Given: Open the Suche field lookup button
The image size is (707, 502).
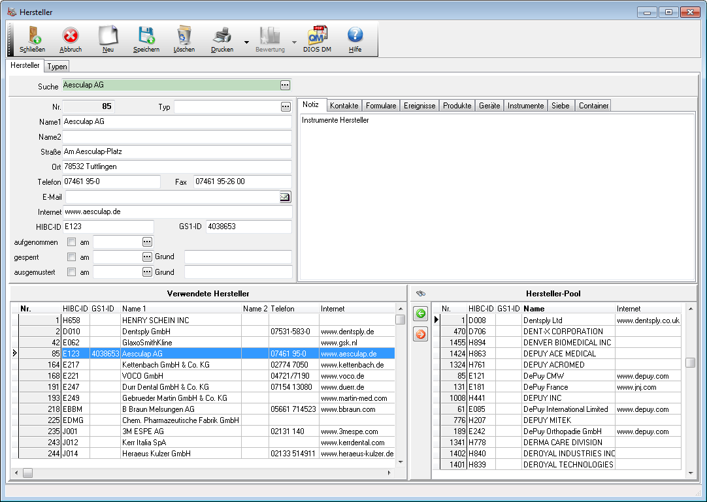Looking at the screenshot, I should (285, 85).
